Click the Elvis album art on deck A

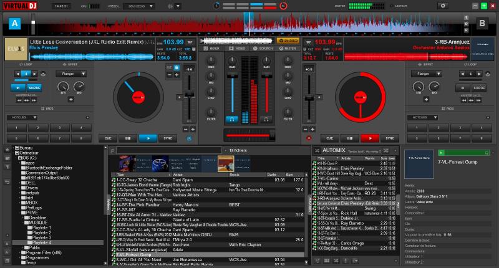[x=16, y=49]
